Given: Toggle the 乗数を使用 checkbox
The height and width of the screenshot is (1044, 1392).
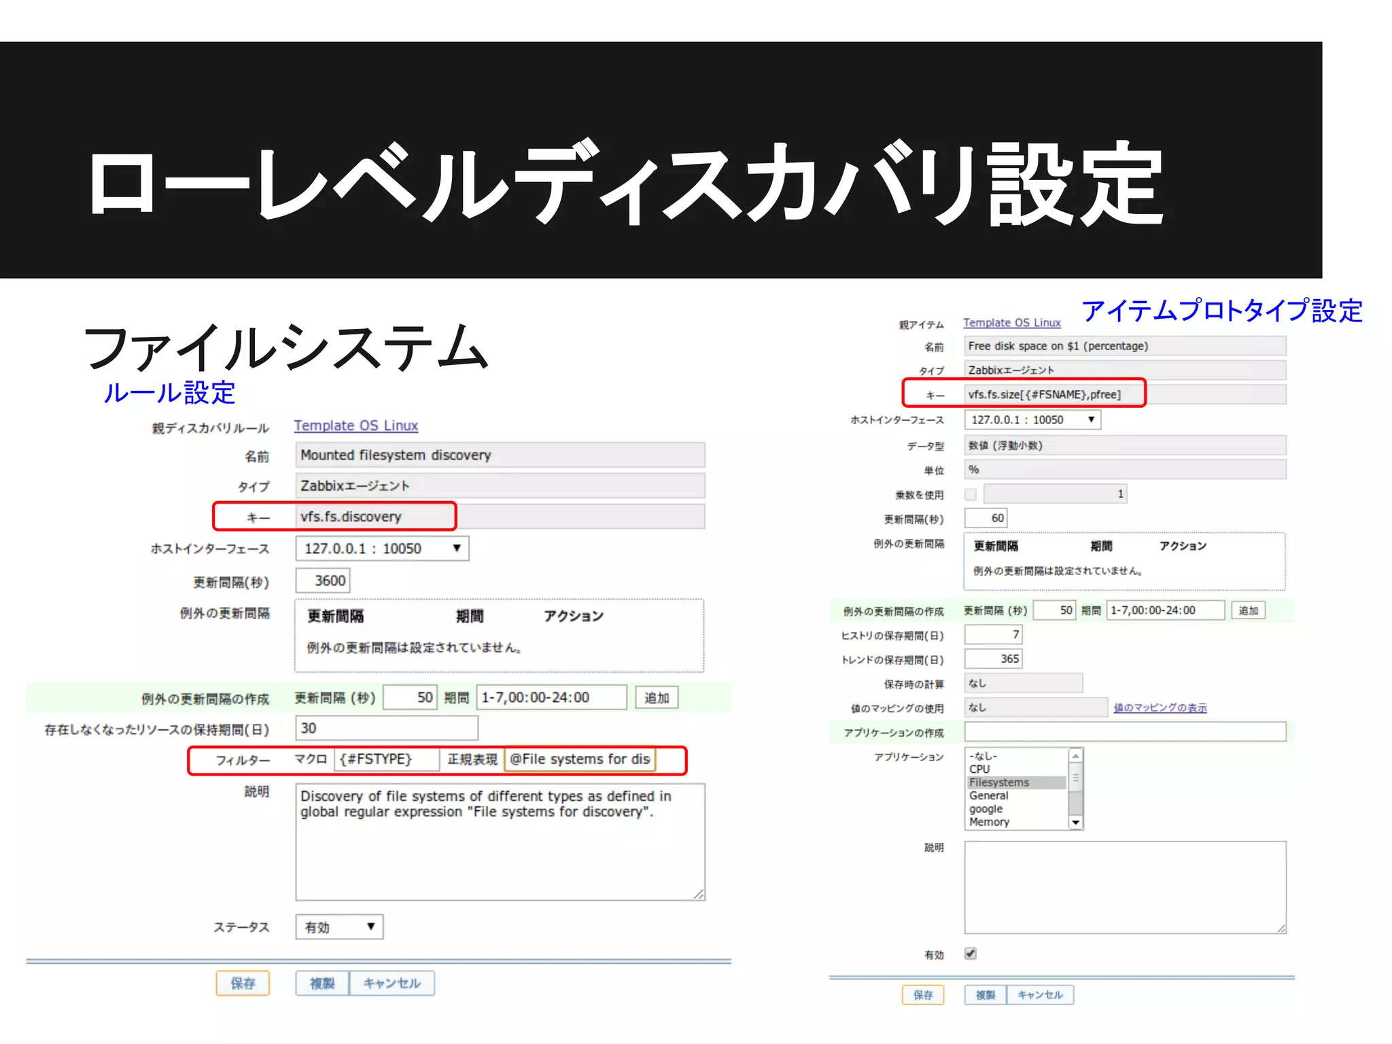Looking at the screenshot, I should pyautogui.click(x=971, y=494).
